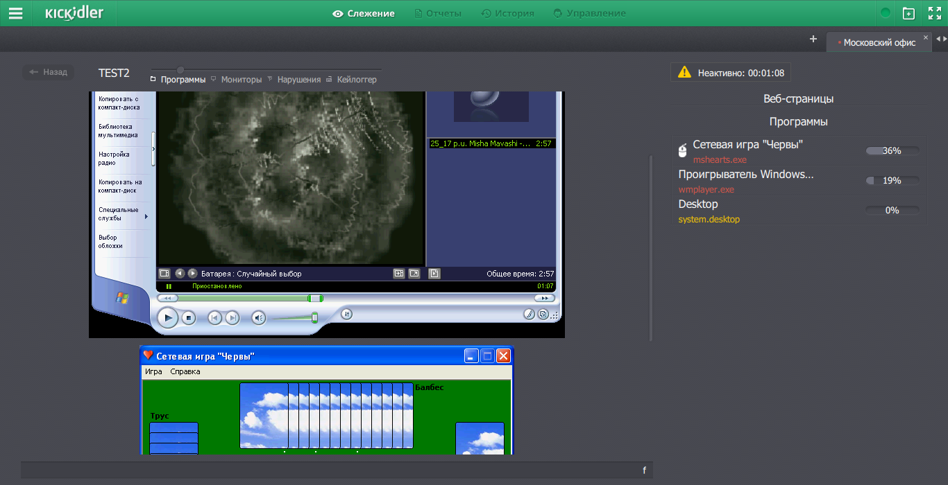Expand the Специальные службы submenu arrow

(x=146, y=217)
